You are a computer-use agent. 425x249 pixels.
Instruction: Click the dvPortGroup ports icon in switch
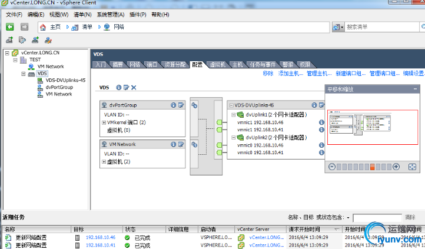point(194,105)
